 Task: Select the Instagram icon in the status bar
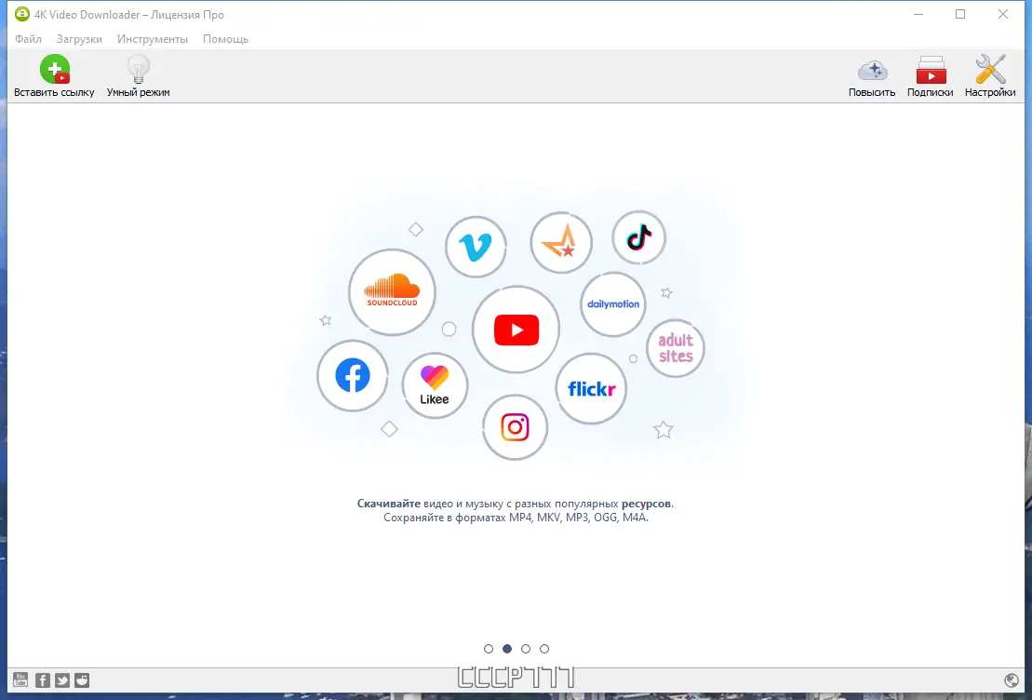click(82, 680)
